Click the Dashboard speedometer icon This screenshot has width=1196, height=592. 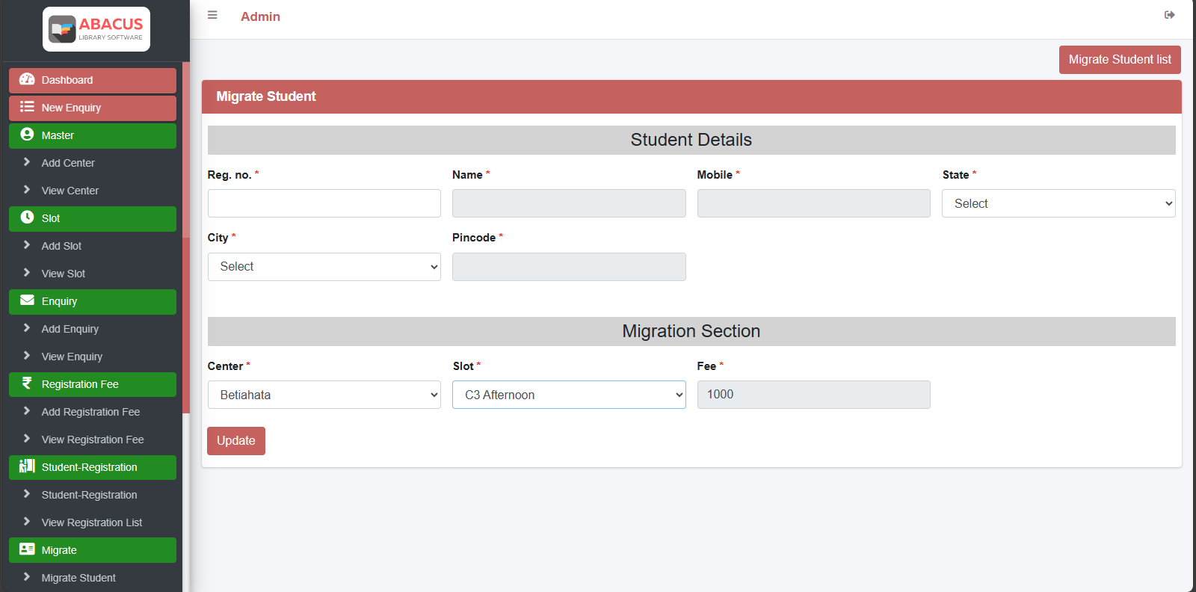pyautogui.click(x=27, y=79)
